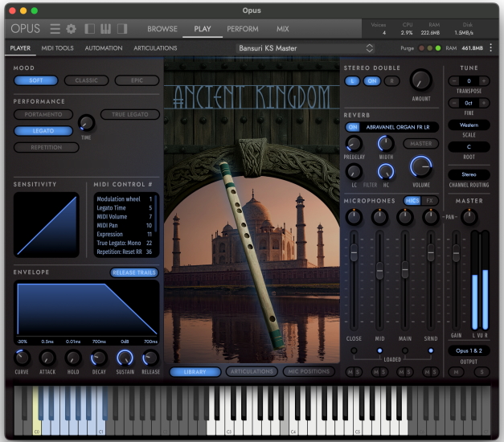Screen dimensions: 504x442
Task: Click the HC filter knob
Action: pos(385,172)
